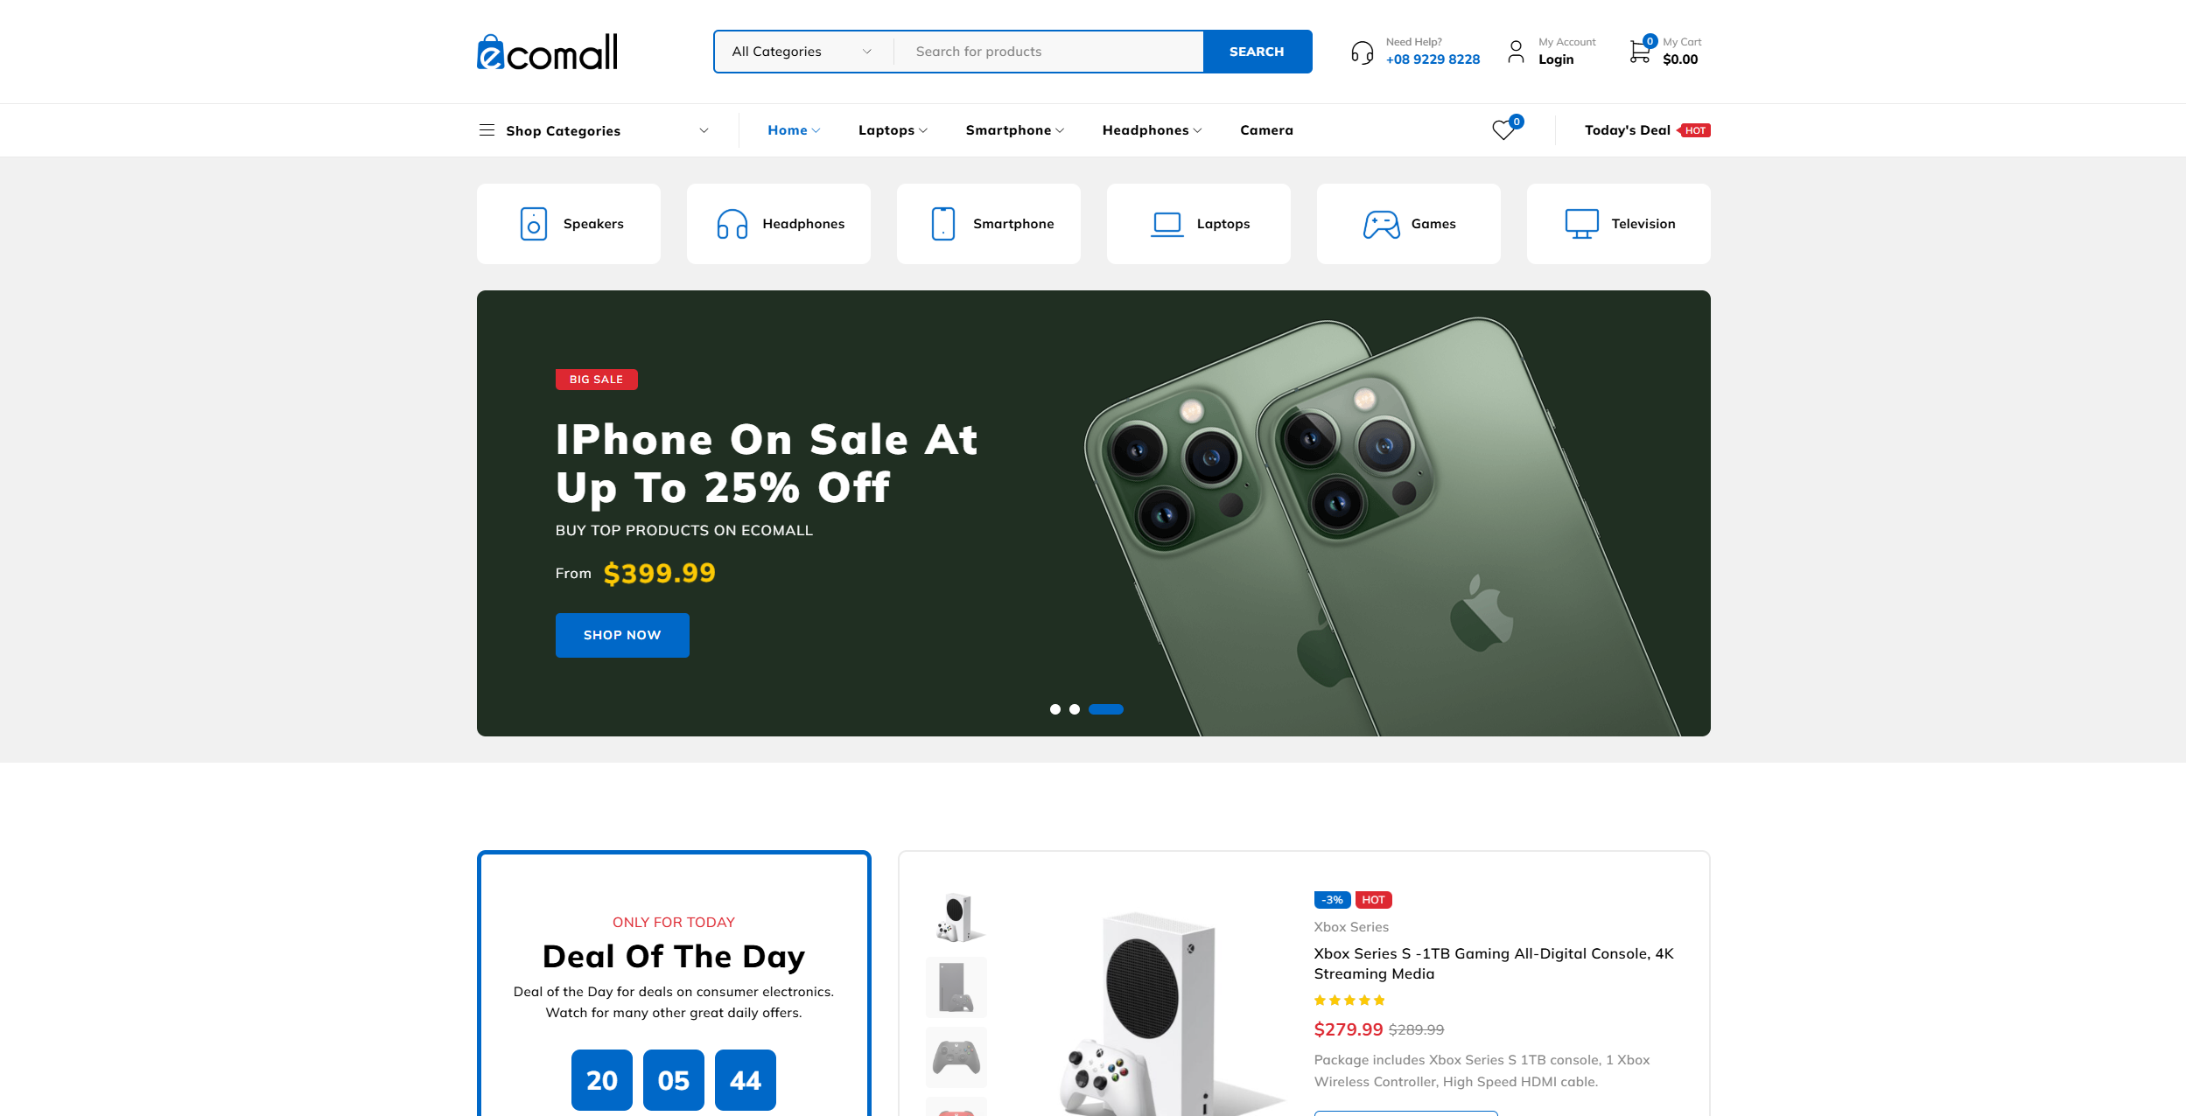The image size is (2186, 1116).
Task: Click the My Account user icon
Action: click(1516, 52)
